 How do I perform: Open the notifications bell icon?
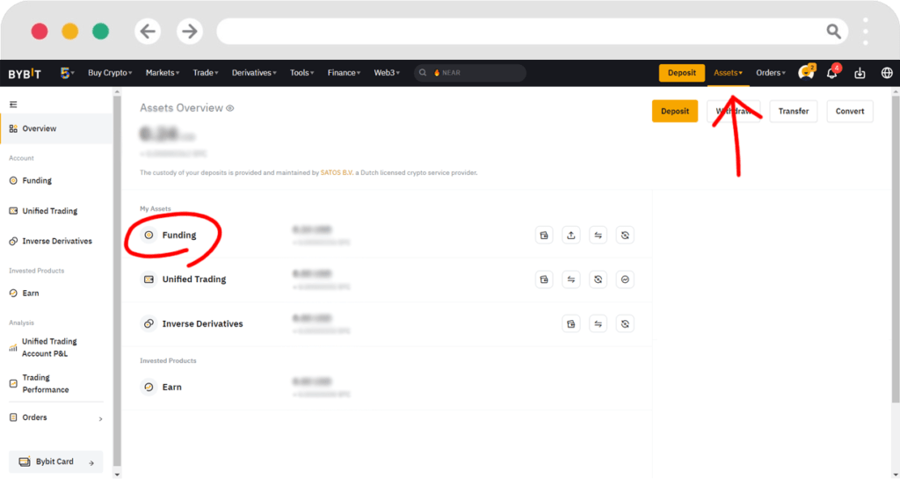point(832,72)
